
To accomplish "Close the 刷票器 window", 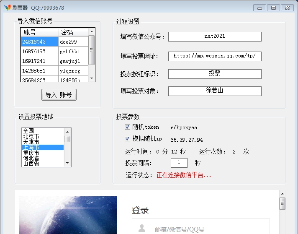I will [288, 8].
